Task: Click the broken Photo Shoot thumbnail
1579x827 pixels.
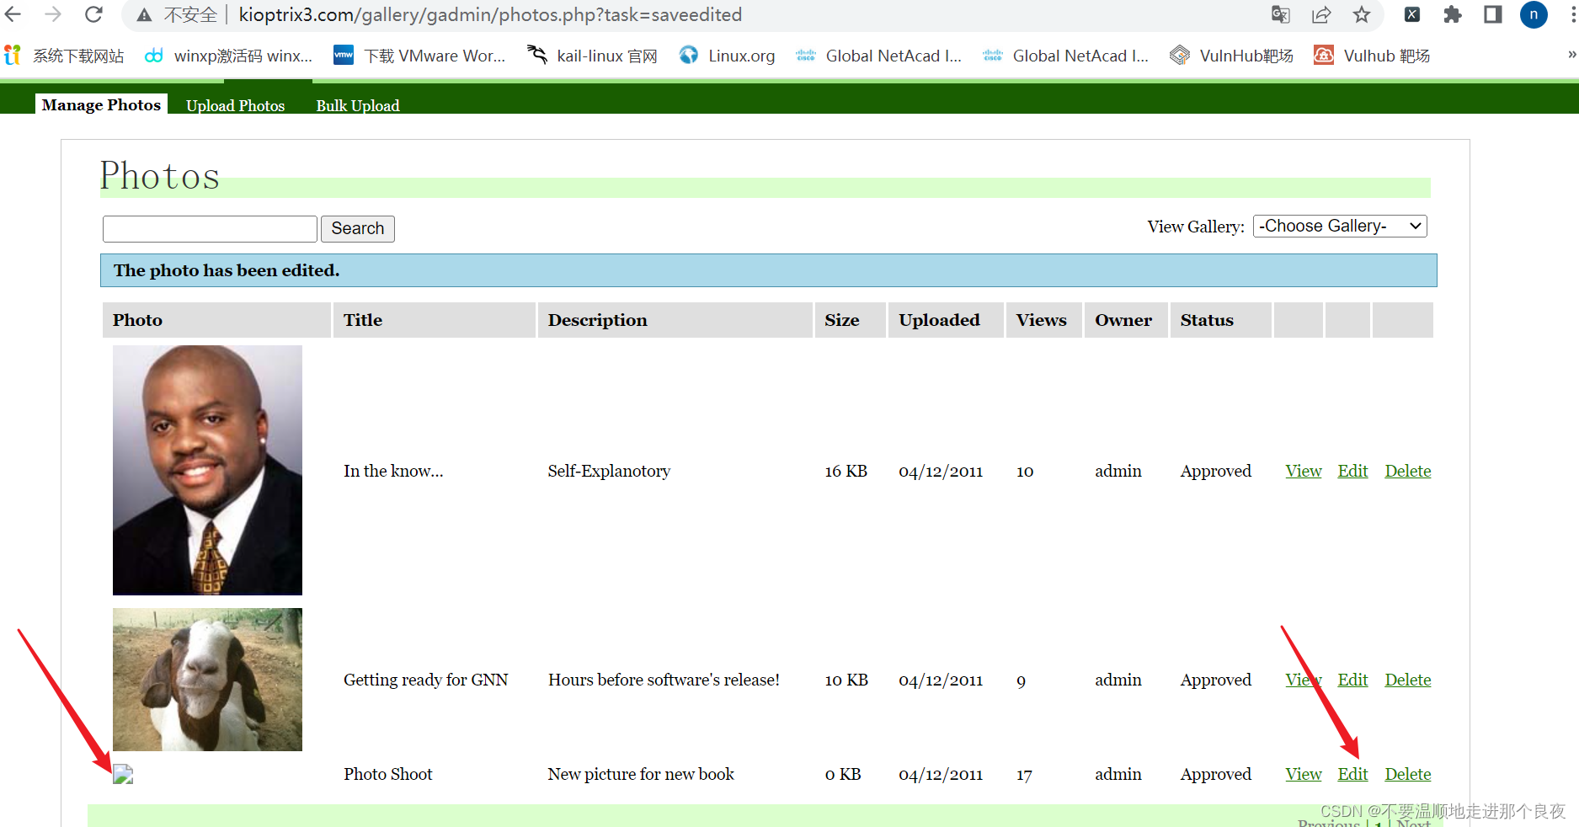Action: (x=123, y=774)
